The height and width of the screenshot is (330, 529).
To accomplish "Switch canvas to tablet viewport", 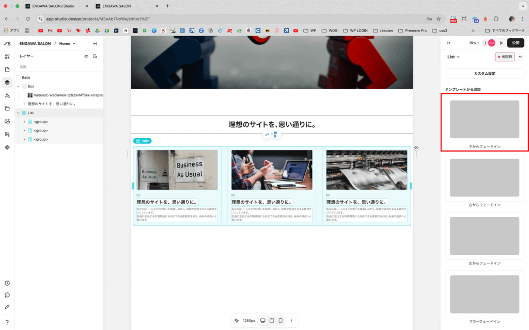I will [272, 321].
